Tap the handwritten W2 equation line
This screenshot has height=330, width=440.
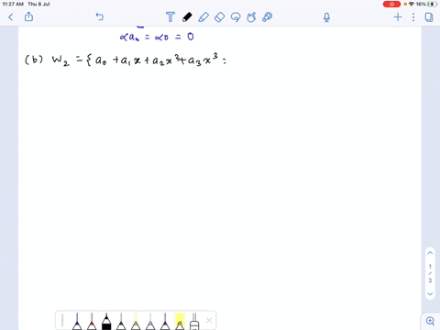(x=126, y=60)
